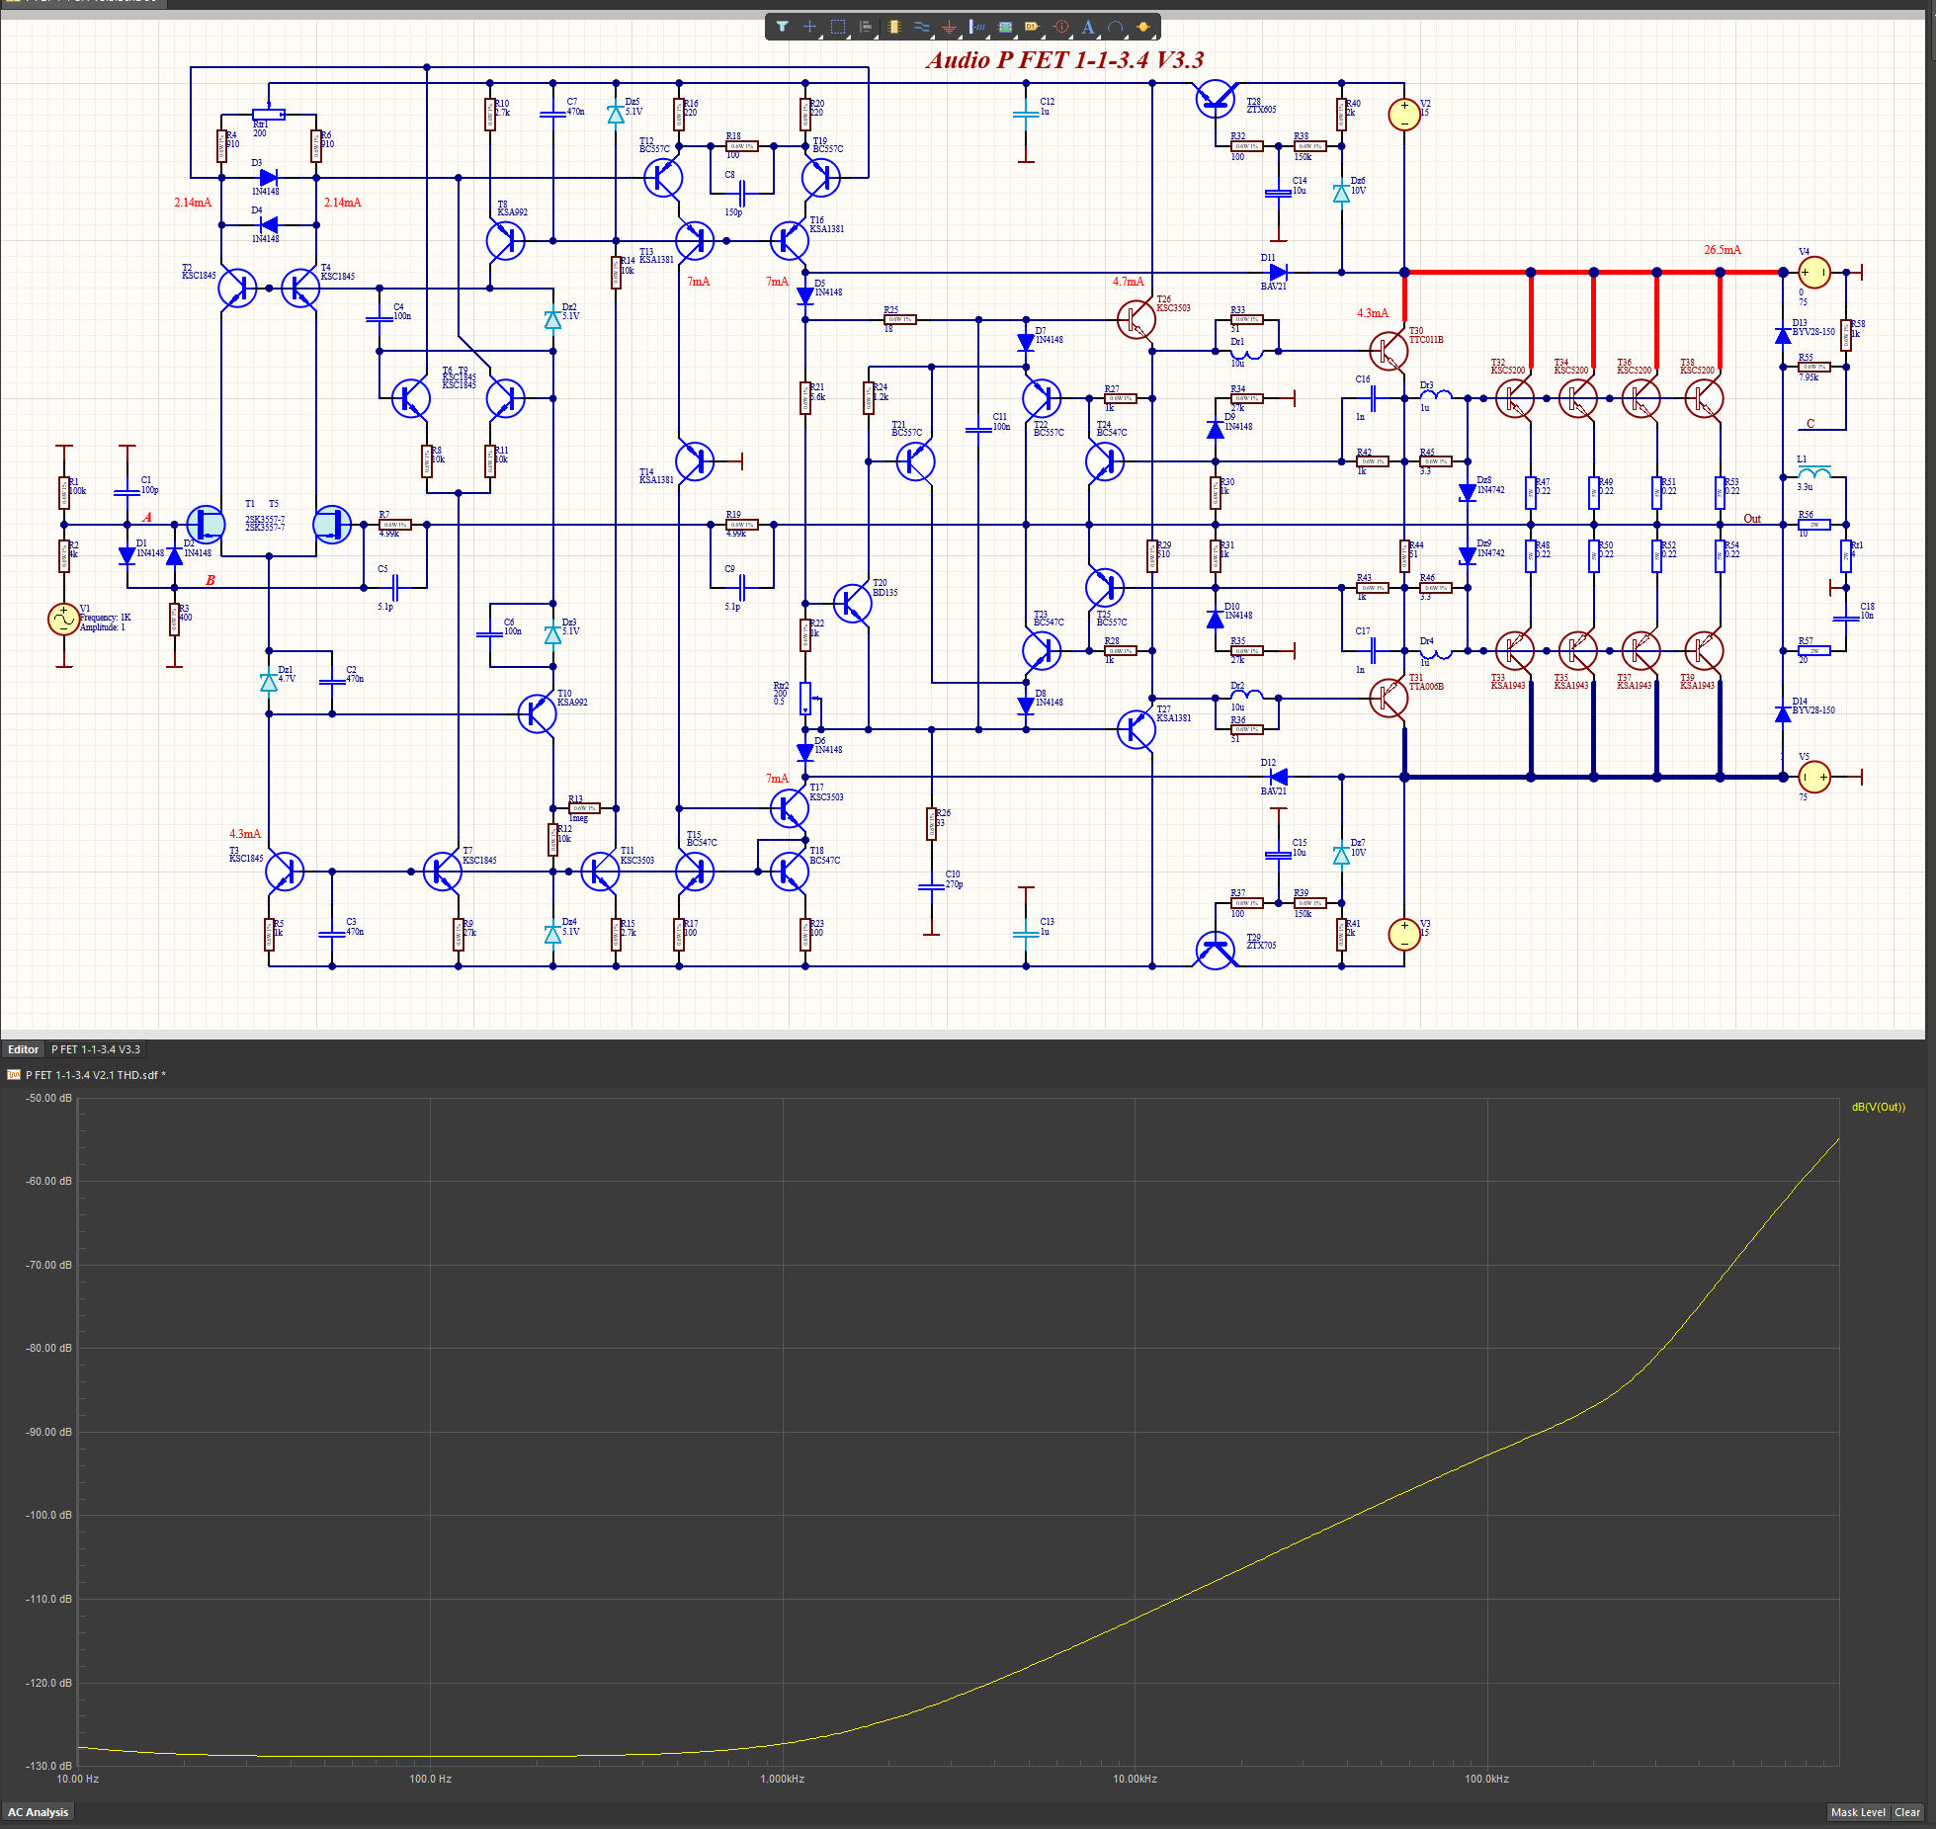This screenshot has height=1829, width=1936.
Task: Select the D11 BAV21 diode
Action: [1278, 272]
